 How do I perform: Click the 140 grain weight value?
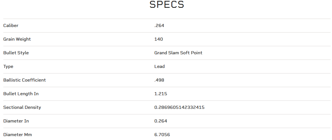pos(159,39)
